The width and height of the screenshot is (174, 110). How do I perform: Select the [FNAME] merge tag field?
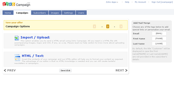pyautogui.click(x=159, y=39)
